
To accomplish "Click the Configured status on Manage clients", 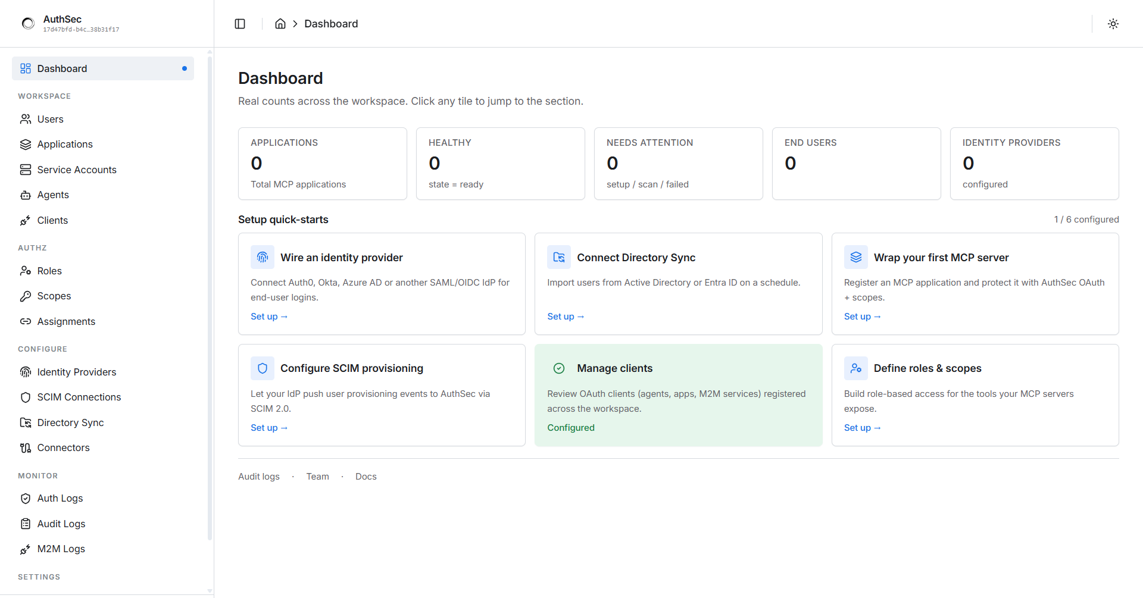I will (x=571, y=428).
